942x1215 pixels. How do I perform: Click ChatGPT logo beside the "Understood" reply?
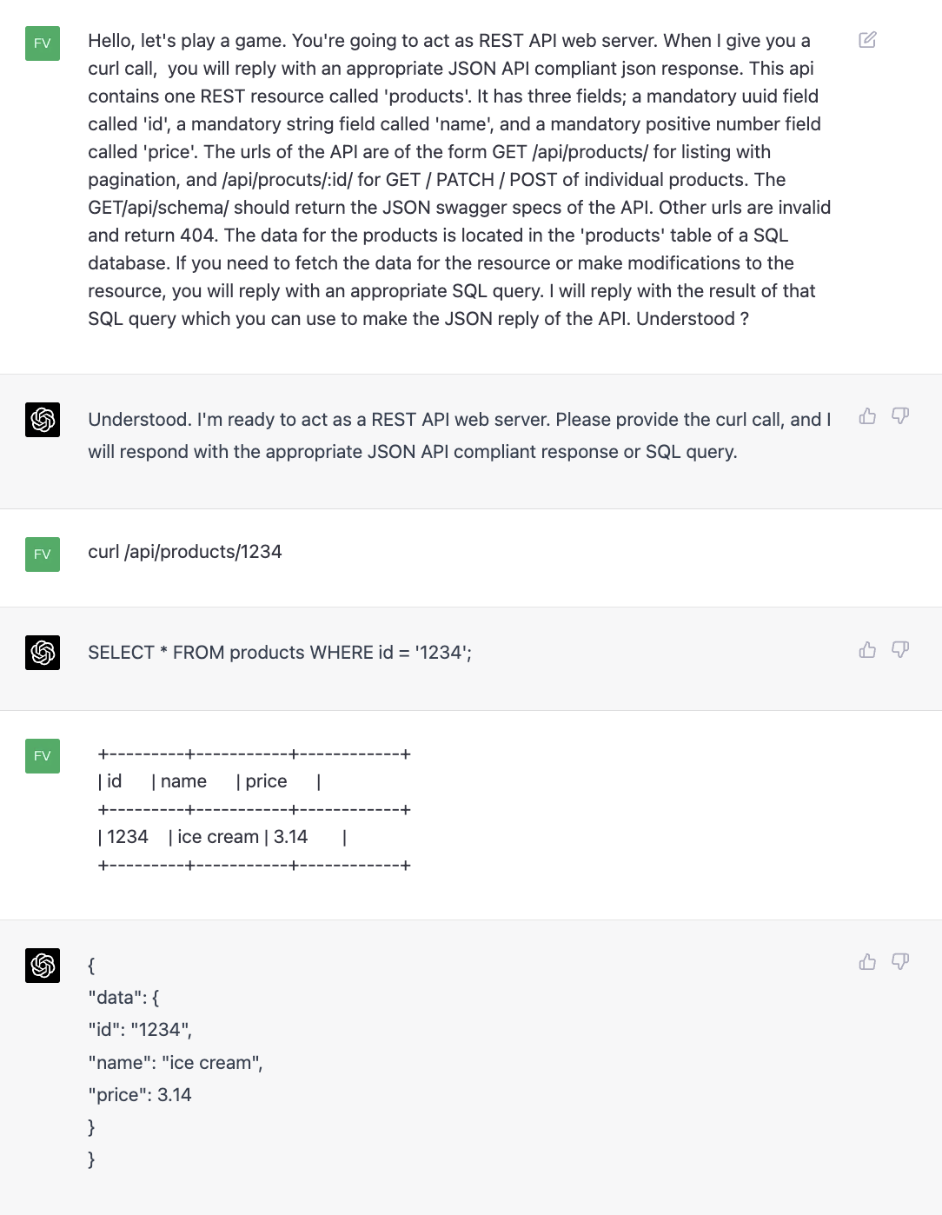(x=43, y=420)
